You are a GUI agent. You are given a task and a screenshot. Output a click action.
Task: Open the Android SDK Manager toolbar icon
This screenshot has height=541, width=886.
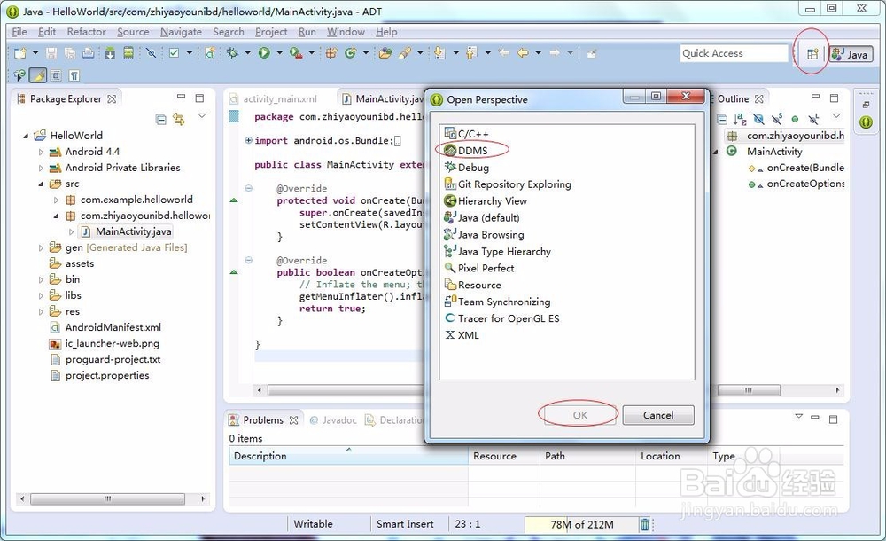[x=110, y=53]
